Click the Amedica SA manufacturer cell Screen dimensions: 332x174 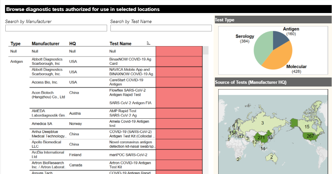(42, 124)
